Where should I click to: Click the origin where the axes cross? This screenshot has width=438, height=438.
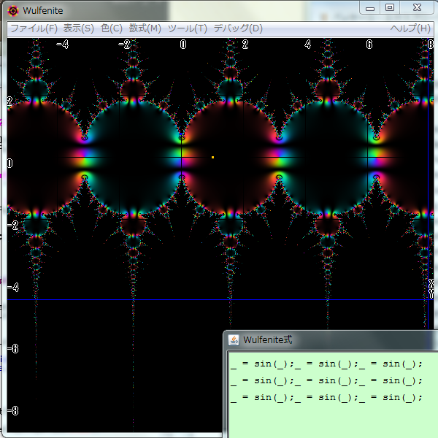click(x=182, y=157)
